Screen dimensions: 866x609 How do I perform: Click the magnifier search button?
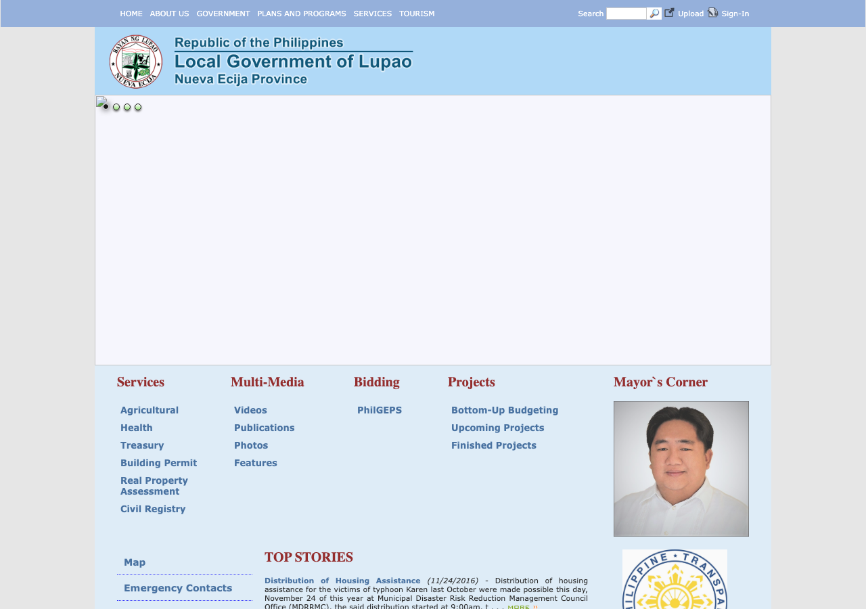point(654,14)
